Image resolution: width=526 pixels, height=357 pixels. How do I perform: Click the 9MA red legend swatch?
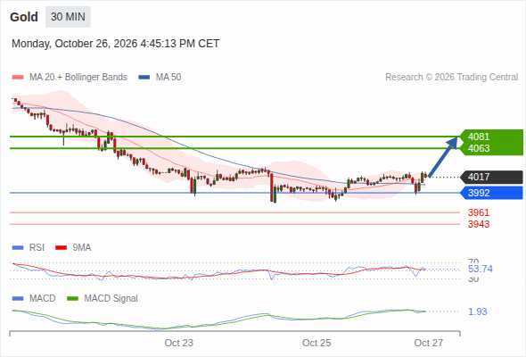pyautogui.click(x=61, y=248)
